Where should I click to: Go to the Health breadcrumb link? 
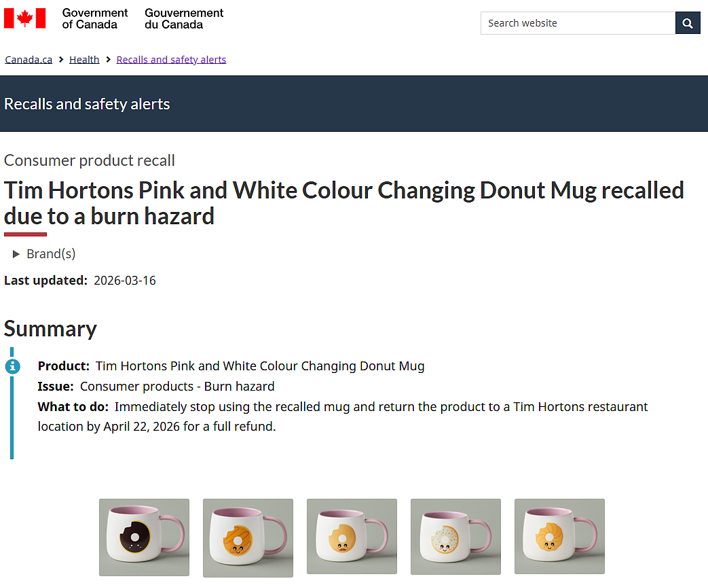click(84, 60)
